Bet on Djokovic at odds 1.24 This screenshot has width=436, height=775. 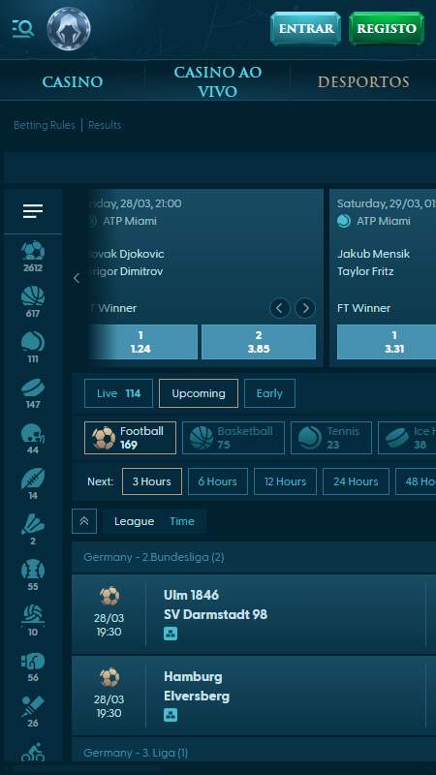pos(140,342)
